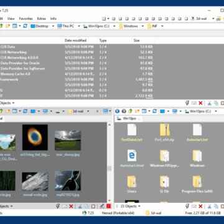Screen dimensions: 224x224
Task: Select the Autostart.txt file
Action: 197,133
